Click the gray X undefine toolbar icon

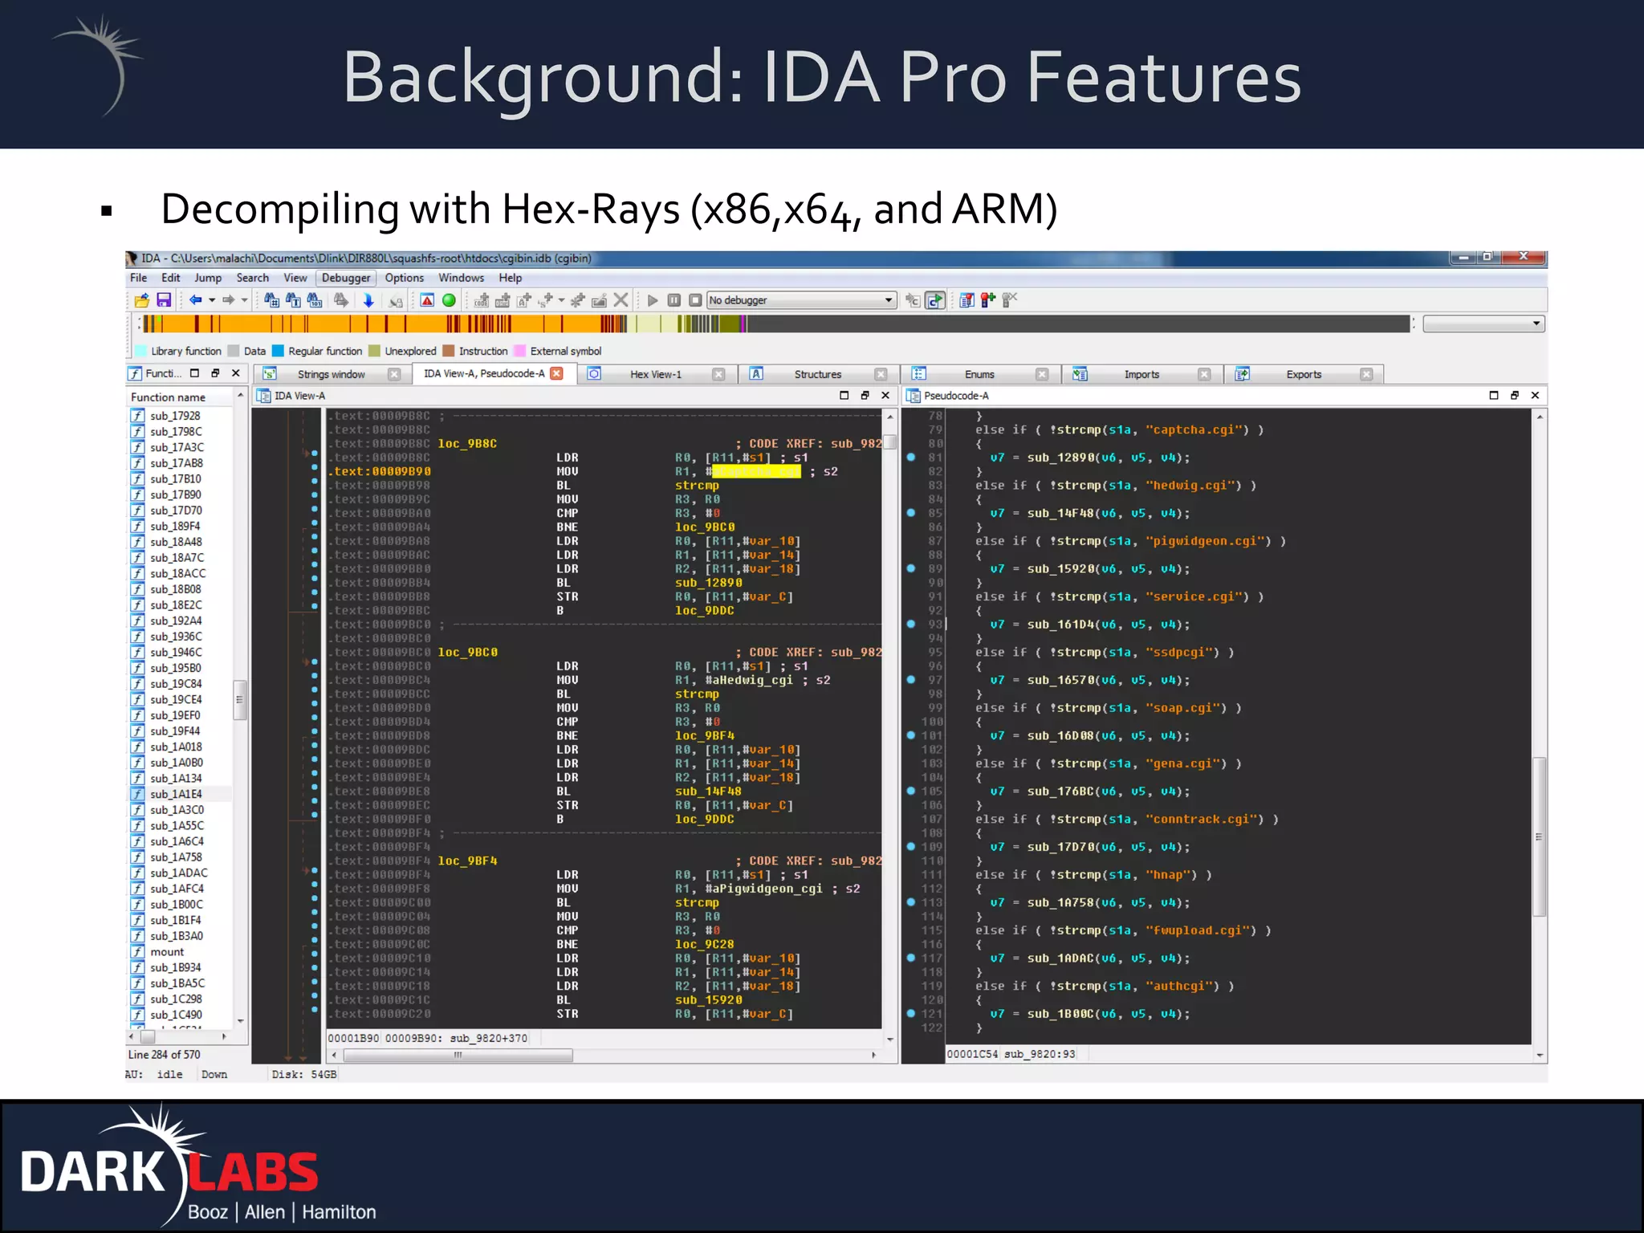point(621,300)
